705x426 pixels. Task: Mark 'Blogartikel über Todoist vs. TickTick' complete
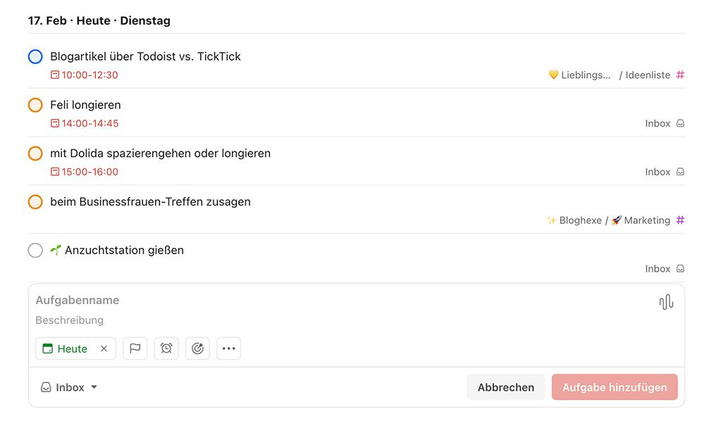(35, 56)
